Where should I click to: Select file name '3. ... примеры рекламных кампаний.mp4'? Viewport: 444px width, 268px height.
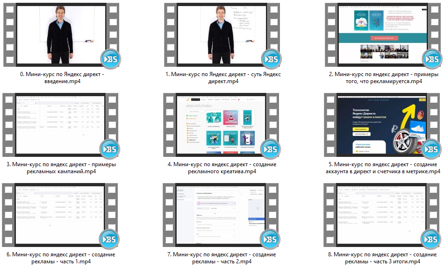[61, 168]
